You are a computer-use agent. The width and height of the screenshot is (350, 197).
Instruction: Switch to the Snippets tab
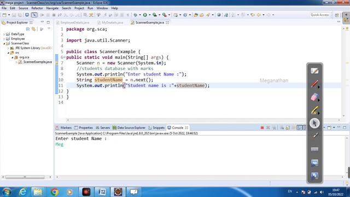tap(156, 128)
